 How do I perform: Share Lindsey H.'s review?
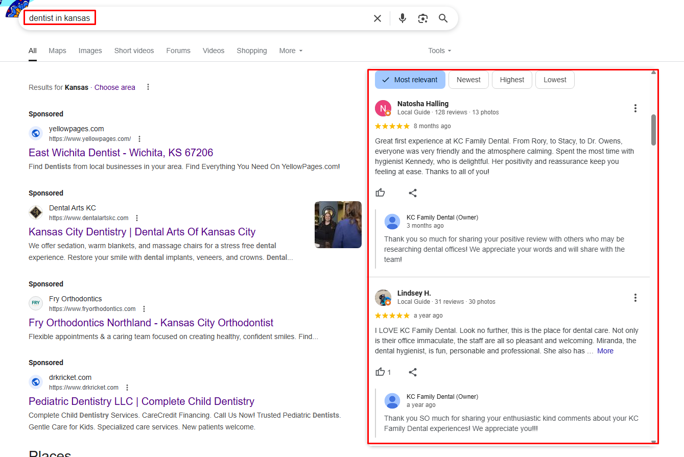(412, 372)
